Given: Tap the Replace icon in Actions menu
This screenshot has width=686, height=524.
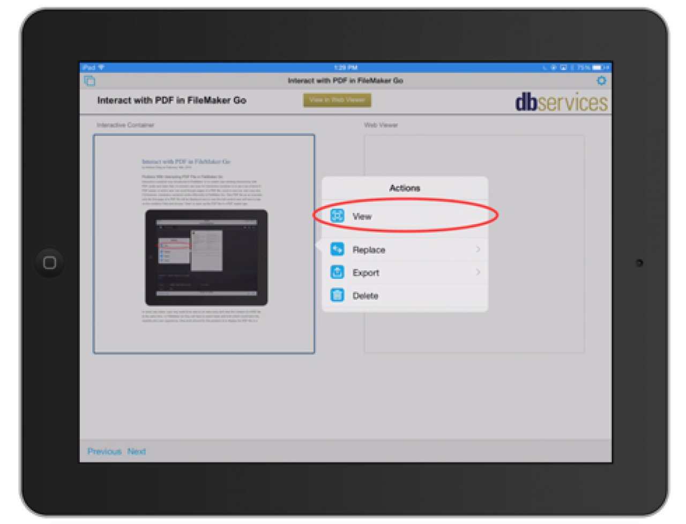Looking at the screenshot, I should tap(337, 249).
